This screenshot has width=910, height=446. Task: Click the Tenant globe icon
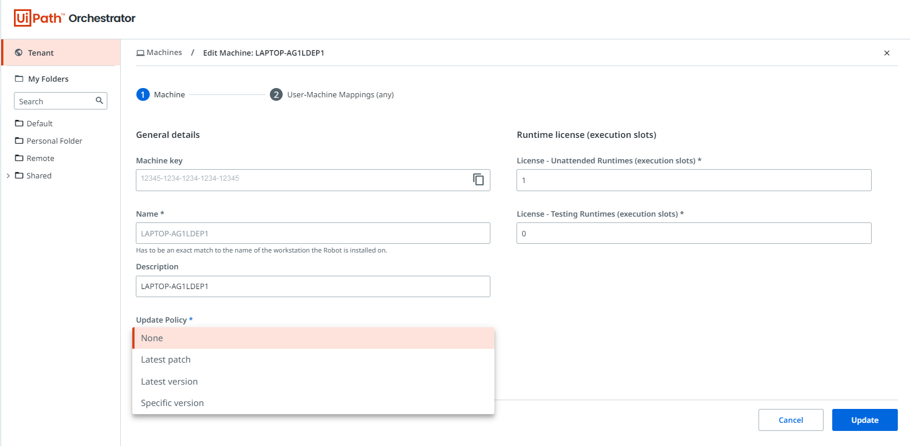[19, 53]
